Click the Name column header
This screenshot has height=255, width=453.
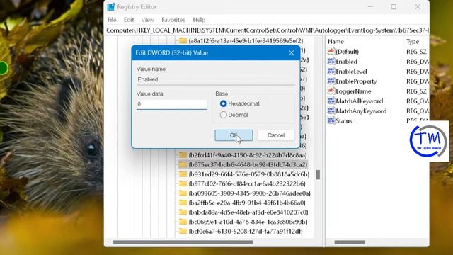coord(336,42)
